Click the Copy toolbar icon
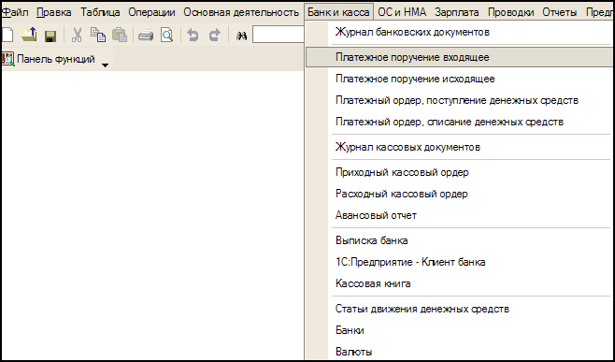 click(98, 36)
